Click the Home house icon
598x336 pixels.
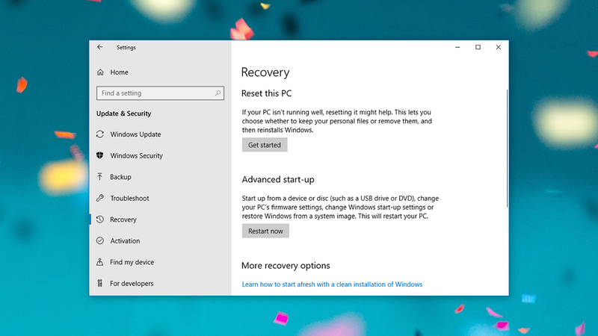pos(100,72)
